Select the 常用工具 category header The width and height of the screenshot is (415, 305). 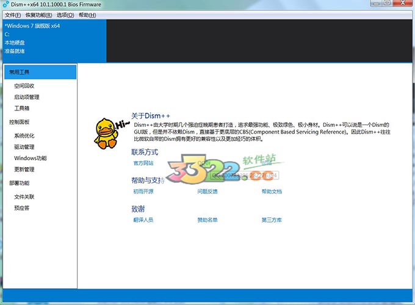coord(40,72)
